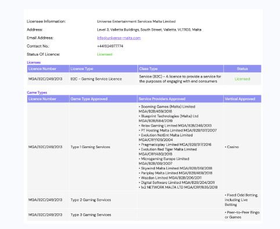
Task: Click 1x2 NETWORK MALTA LTD entry
Action: point(178,187)
